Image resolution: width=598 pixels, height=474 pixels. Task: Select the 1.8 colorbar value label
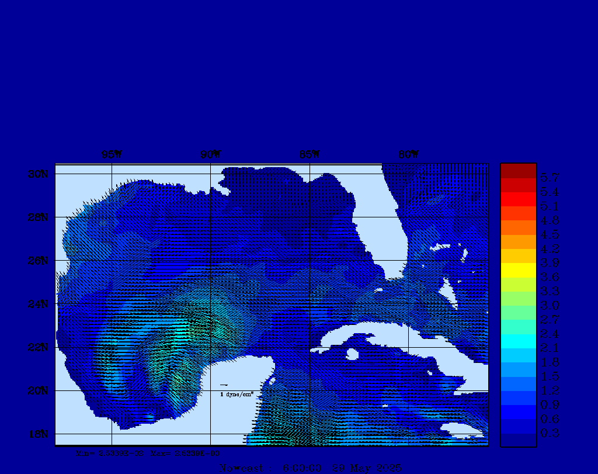tap(550, 362)
